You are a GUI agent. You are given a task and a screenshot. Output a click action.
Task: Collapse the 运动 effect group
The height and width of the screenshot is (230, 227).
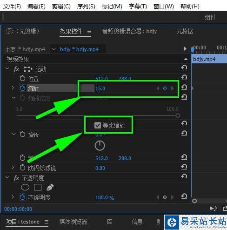pos(7,68)
